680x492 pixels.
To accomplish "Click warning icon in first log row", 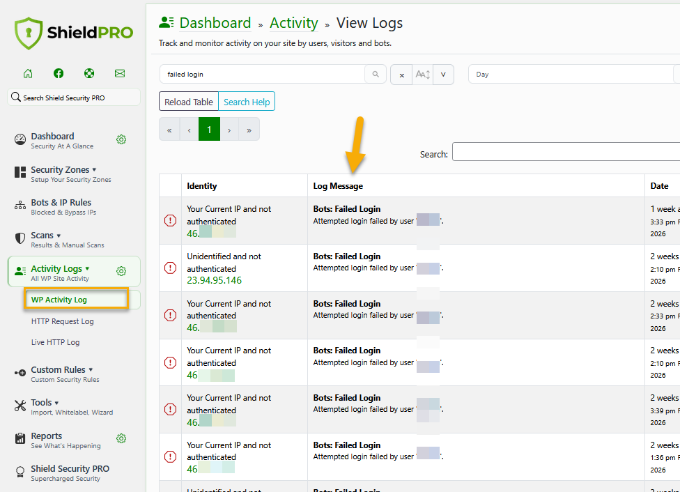I will [x=171, y=220].
